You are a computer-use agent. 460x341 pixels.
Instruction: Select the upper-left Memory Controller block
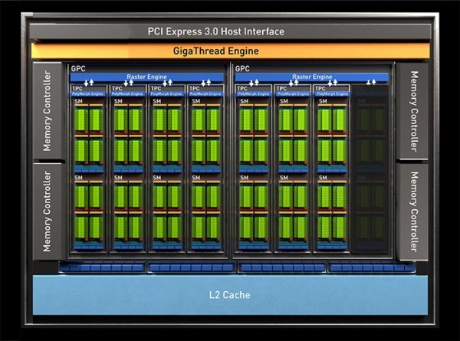pos(48,111)
